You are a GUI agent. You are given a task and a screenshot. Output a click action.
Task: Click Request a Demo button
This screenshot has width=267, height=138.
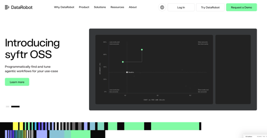241,7
